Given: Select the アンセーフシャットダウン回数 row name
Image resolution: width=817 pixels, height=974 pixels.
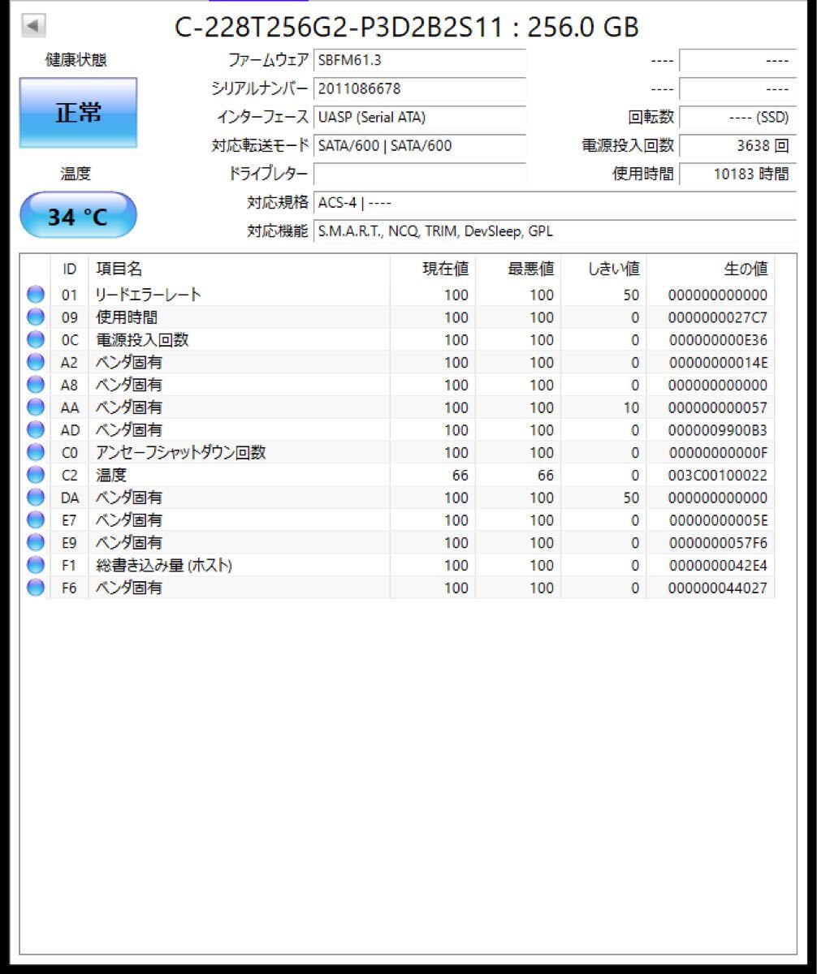Looking at the screenshot, I should tap(180, 452).
